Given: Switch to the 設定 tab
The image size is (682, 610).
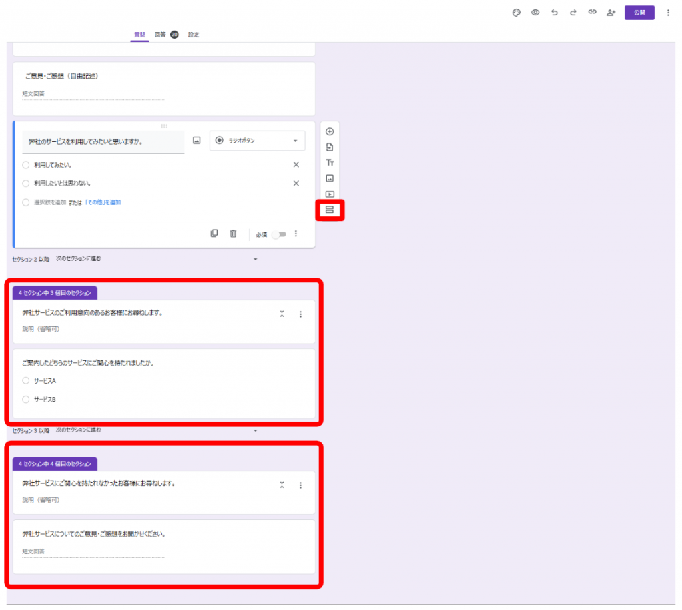Looking at the screenshot, I should point(194,35).
